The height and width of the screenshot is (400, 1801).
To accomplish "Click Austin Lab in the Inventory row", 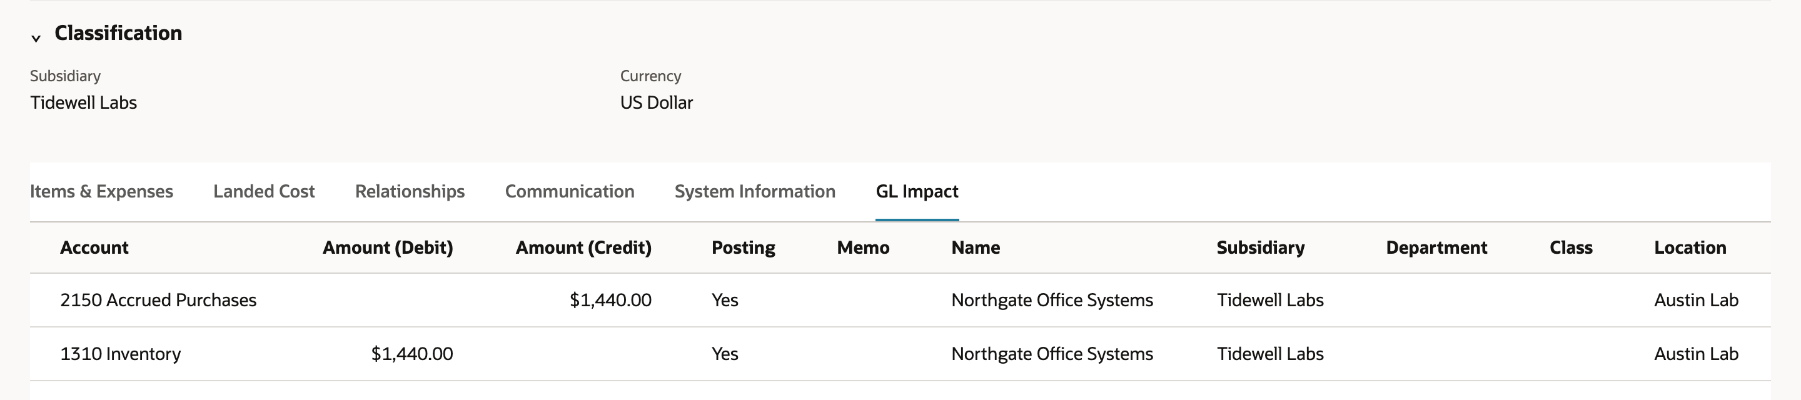I will tap(1696, 354).
